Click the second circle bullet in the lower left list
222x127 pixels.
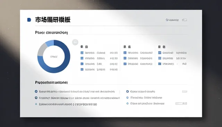36,98
